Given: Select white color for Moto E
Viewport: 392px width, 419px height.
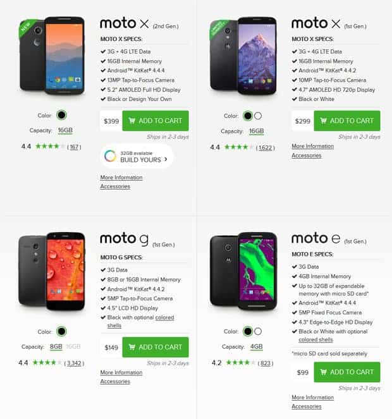Looking at the screenshot, I should [258, 331].
